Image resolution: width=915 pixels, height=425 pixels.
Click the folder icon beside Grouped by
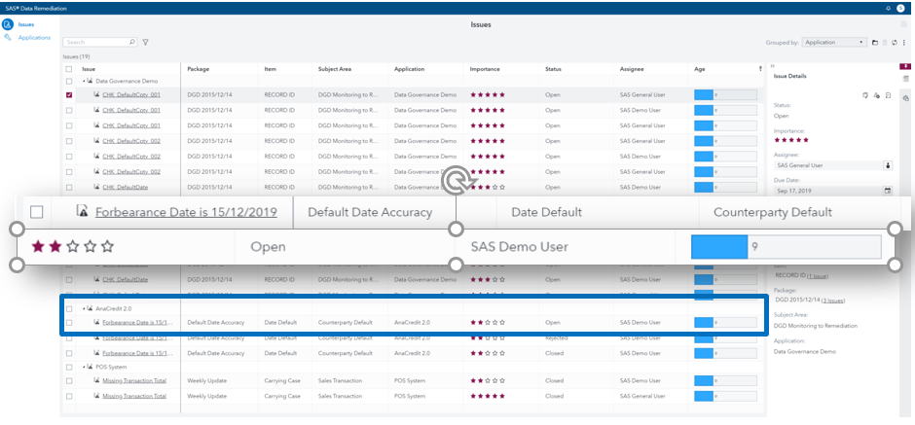[x=875, y=43]
